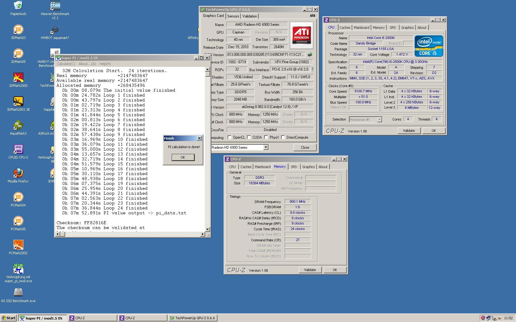Close the Finish dialog with X
This screenshot has height=322, width=516.
(x=199, y=138)
